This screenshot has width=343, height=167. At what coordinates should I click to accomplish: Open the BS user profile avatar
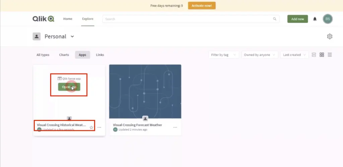(328, 19)
